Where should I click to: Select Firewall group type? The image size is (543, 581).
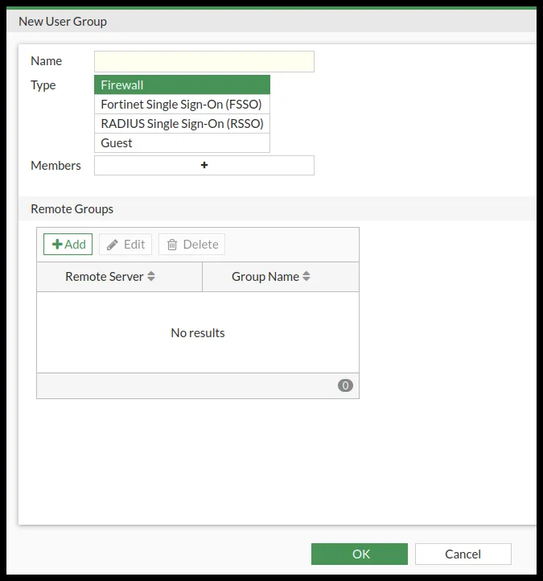[183, 84]
